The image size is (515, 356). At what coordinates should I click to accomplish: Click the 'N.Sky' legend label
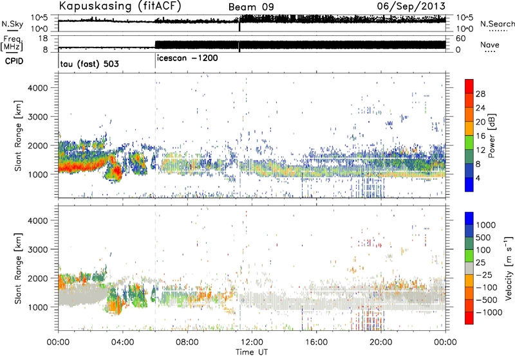[12, 24]
